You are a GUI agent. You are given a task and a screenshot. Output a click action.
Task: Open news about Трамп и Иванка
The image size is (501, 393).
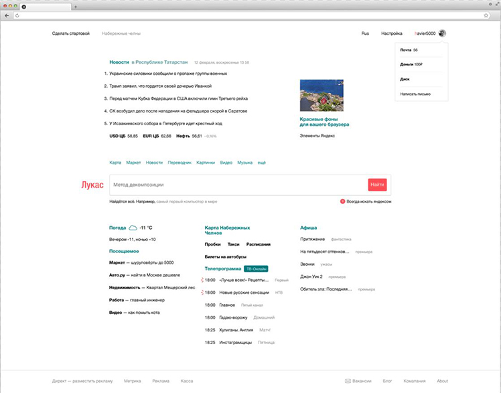160,86
